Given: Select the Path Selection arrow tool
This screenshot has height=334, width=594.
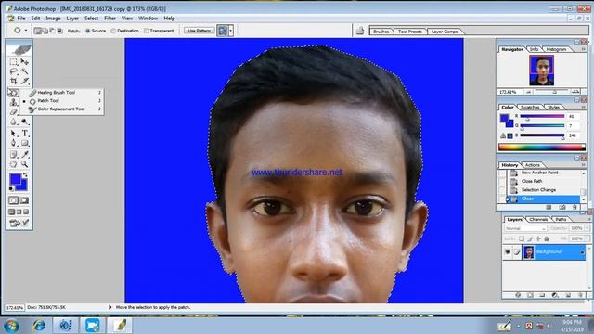Looking at the screenshot, I should (14, 134).
